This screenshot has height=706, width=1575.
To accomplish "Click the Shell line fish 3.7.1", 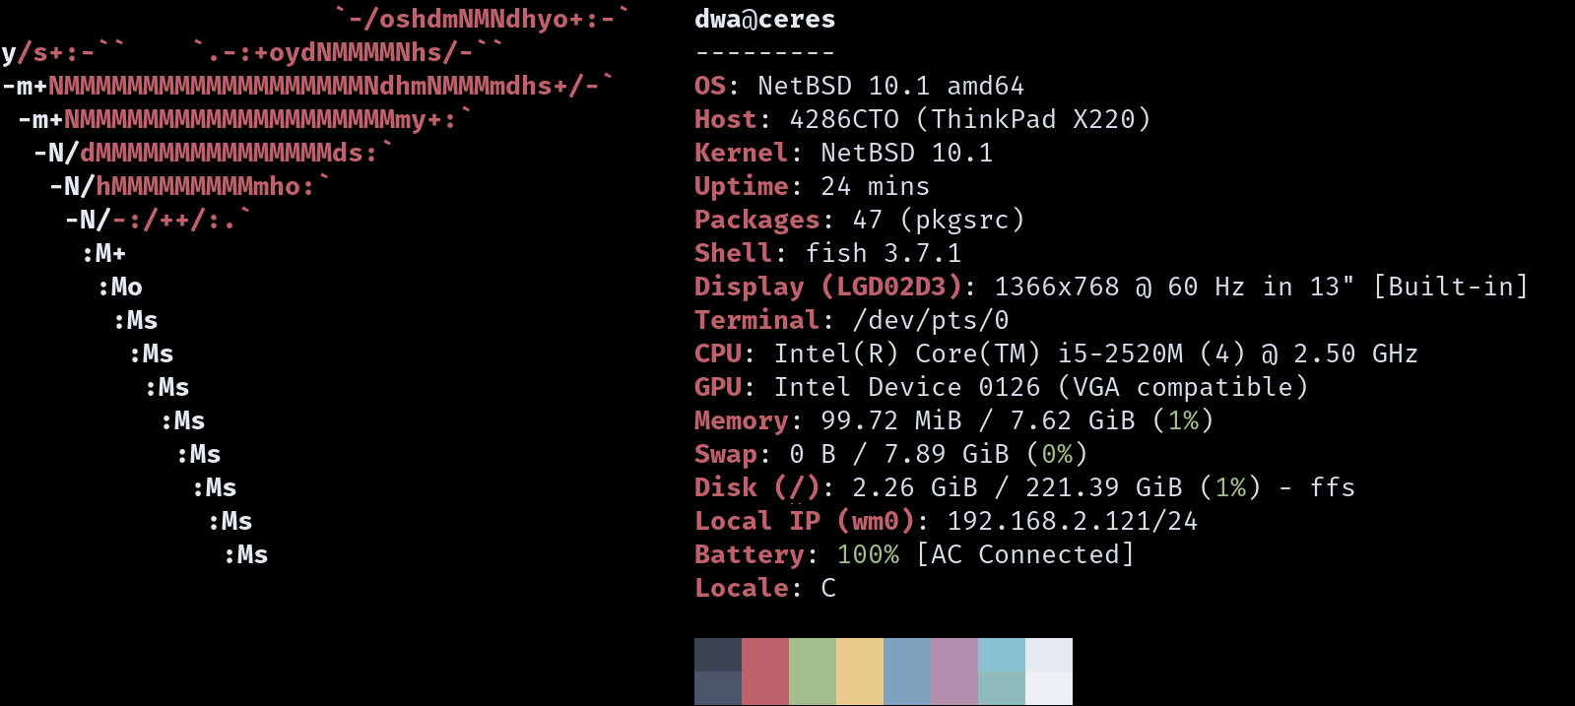I will point(827,254).
